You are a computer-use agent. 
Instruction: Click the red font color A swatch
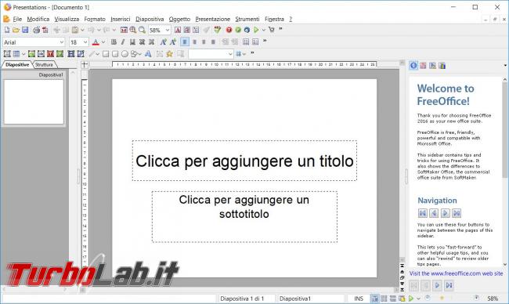(96, 42)
